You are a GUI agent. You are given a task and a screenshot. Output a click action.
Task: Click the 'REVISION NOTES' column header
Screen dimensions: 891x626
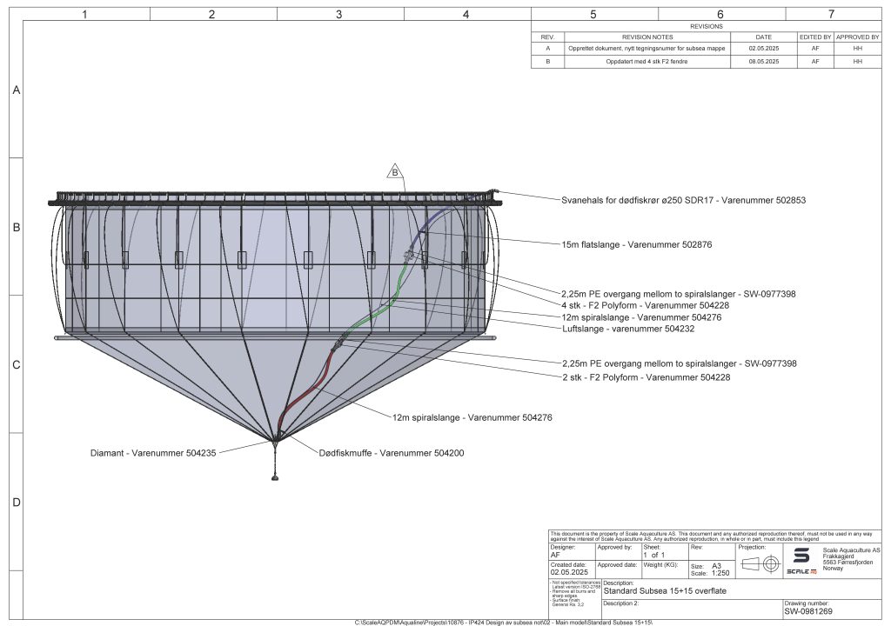pos(647,37)
